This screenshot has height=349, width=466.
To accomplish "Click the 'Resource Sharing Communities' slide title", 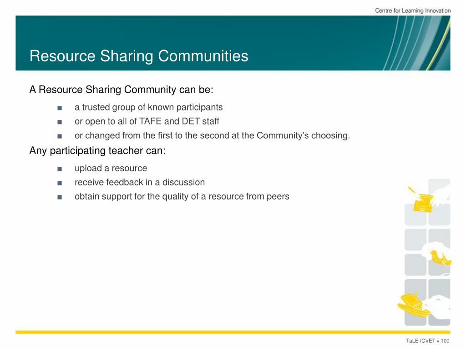I will point(139,56).
